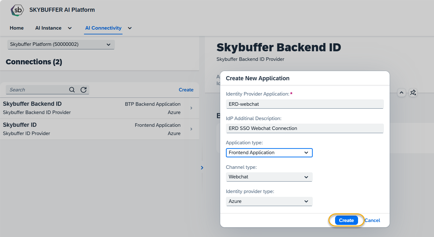Image resolution: width=434 pixels, height=237 pixels.
Task: Open the AI Connectivity dropdown arrow
Action: 130,28
